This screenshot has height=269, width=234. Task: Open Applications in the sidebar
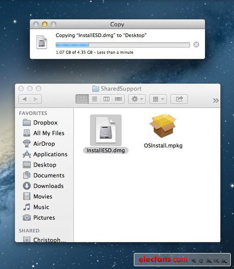[x=45, y=154]
